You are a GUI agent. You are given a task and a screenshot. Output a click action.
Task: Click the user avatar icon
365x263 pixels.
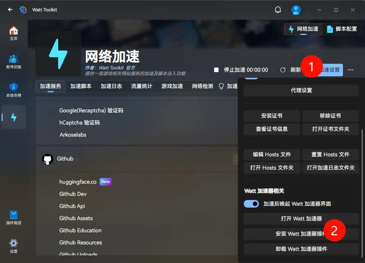pos(296,9)
